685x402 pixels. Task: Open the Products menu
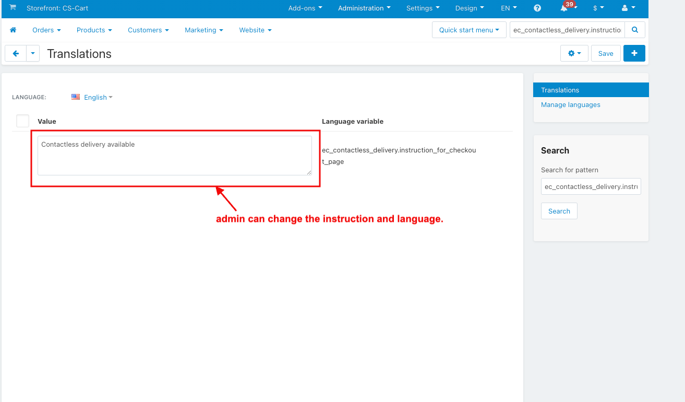click(94, 30)
